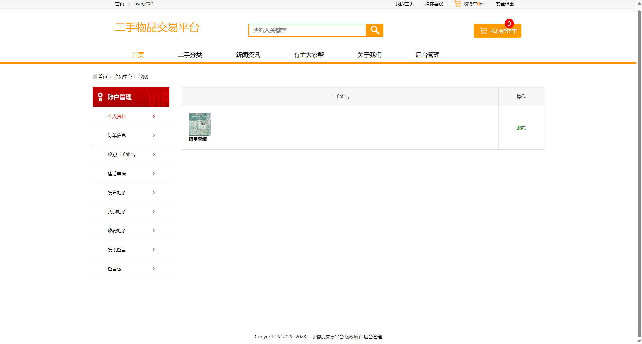Click 会员中心 in the breadcrumb

click(x=123, y=76)
